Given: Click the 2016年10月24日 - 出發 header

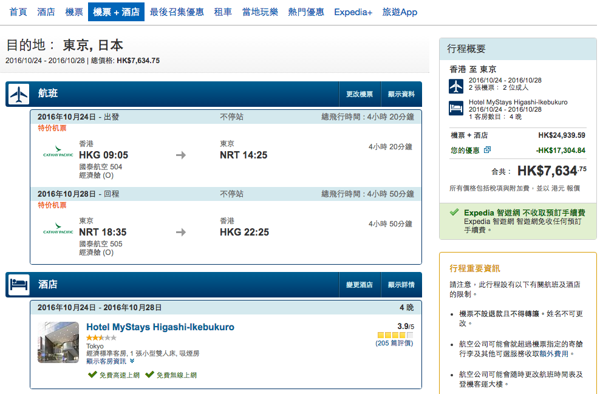Looking at the screenshot, I should tap(78, 117).
